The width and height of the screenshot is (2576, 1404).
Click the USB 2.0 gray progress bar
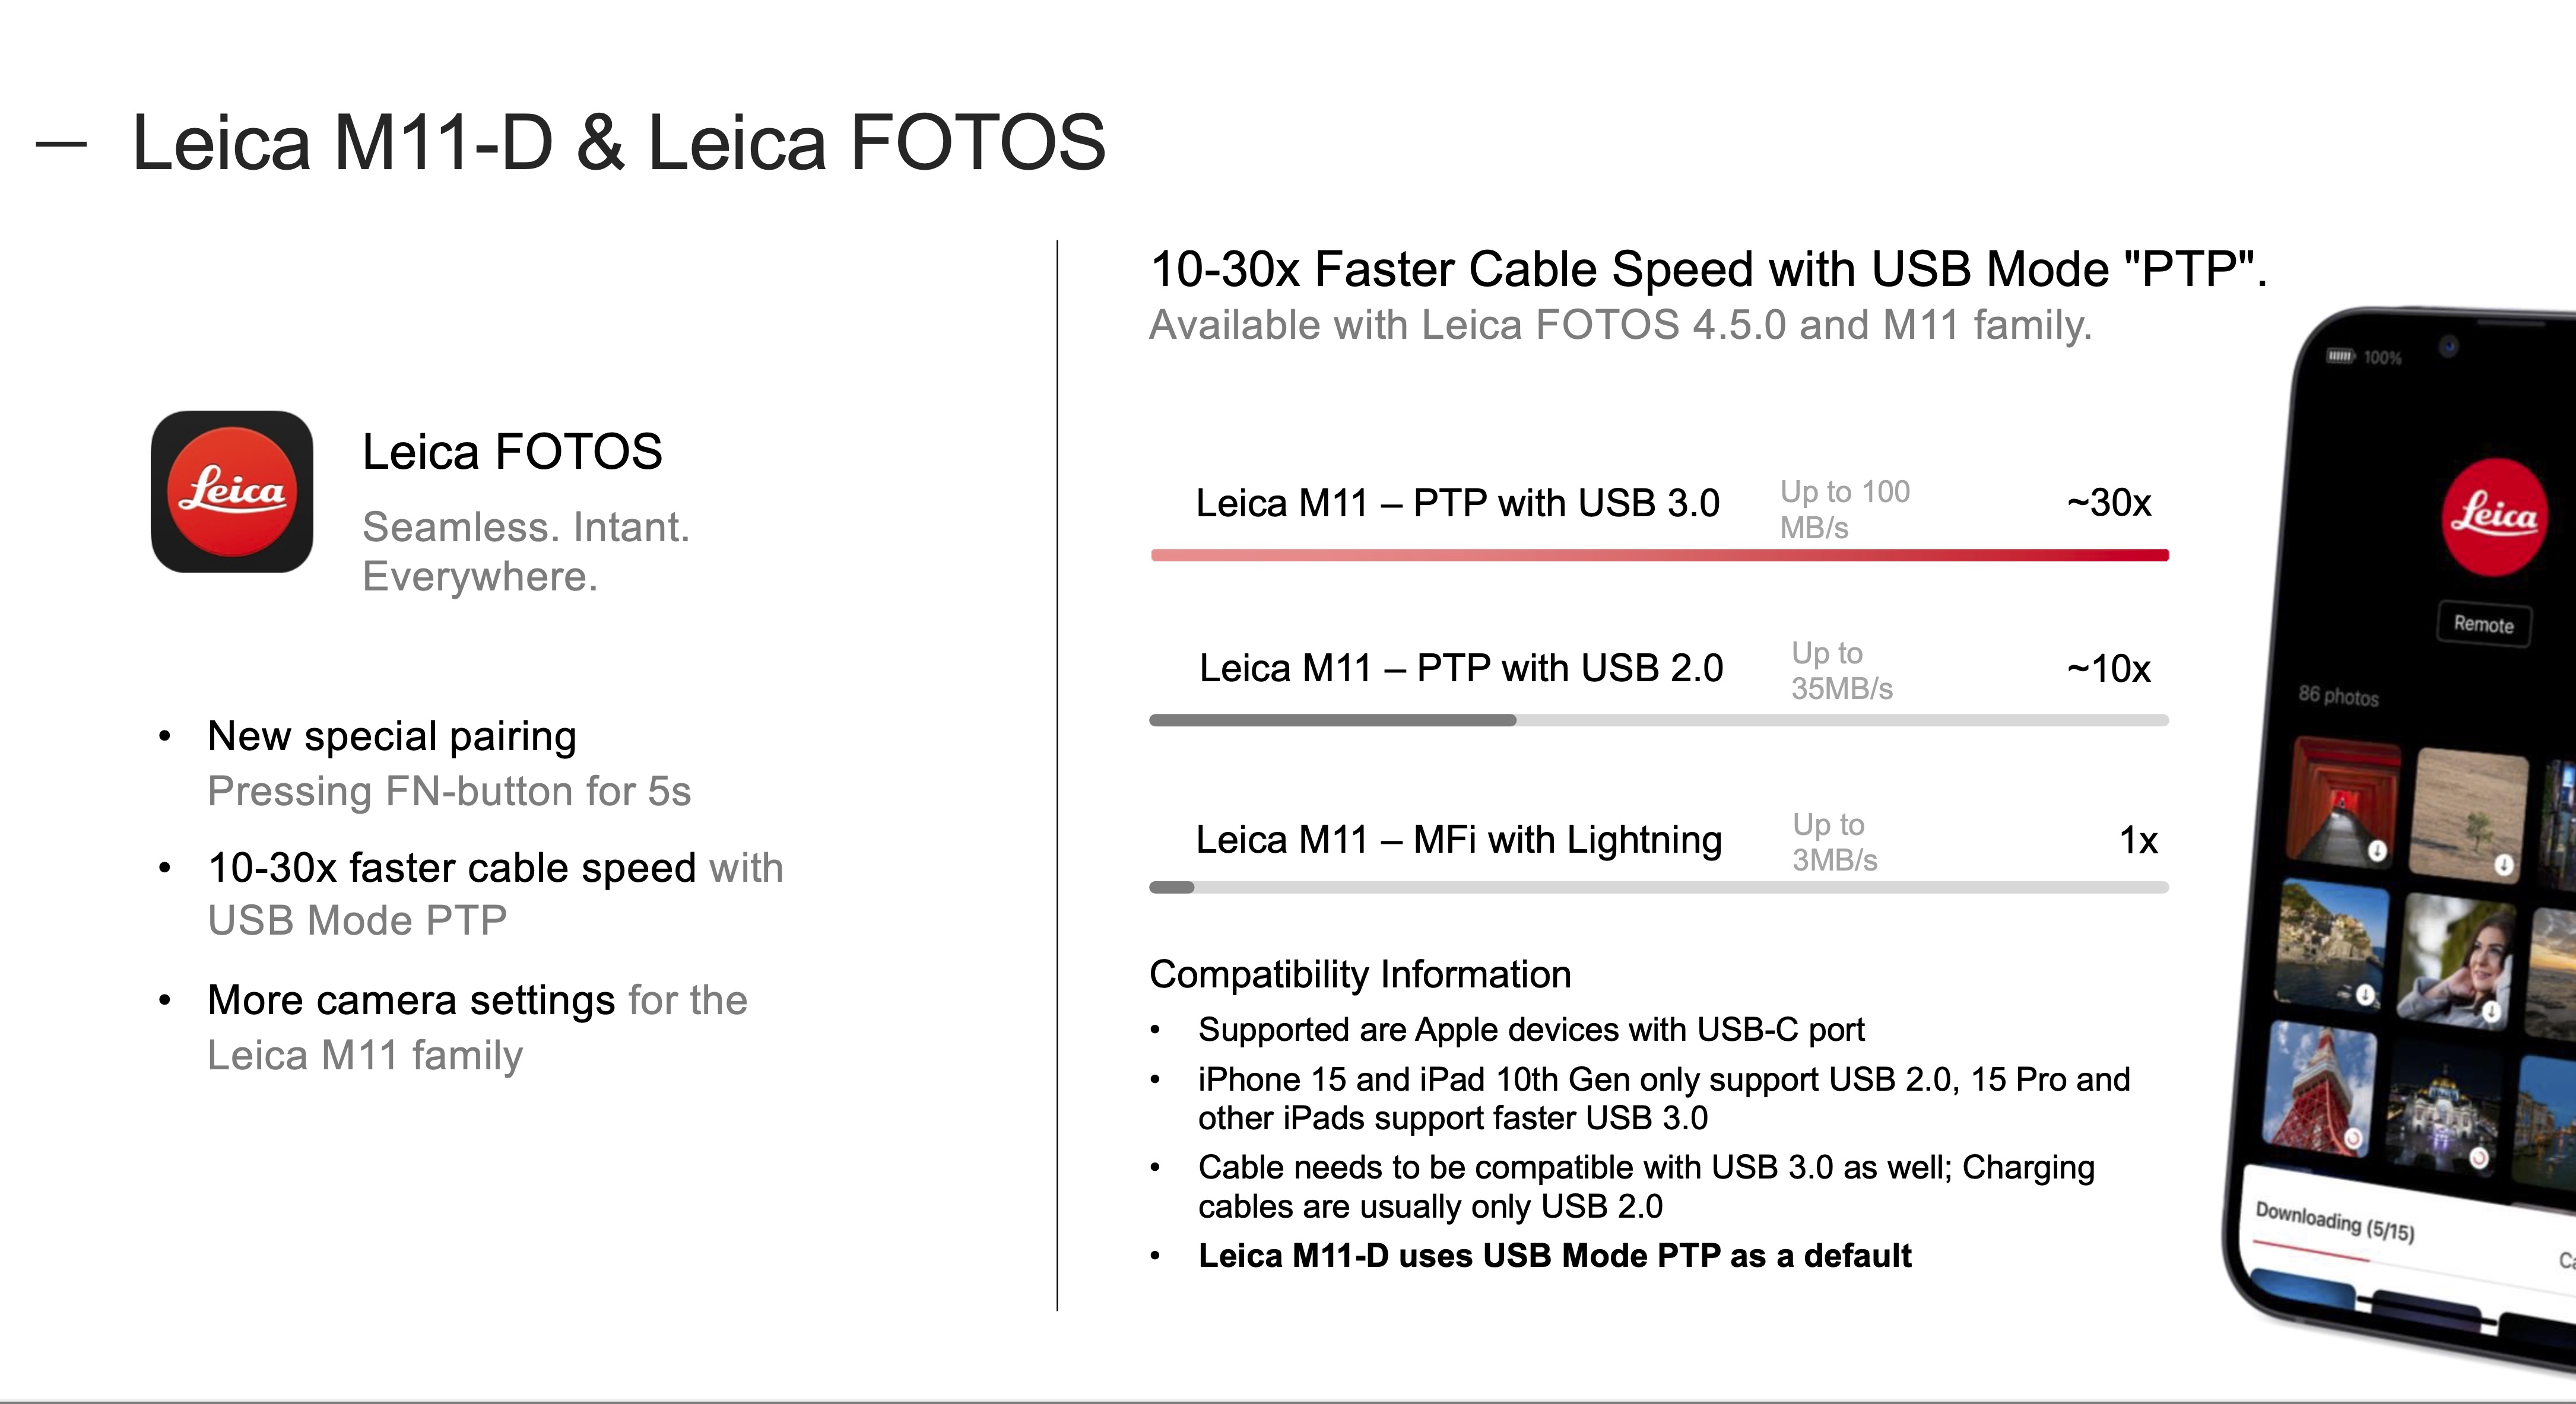pos(1659,720)
